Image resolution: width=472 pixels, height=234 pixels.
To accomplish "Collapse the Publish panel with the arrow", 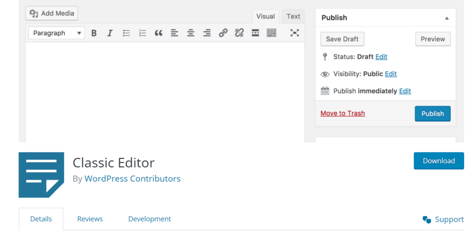I will pyautogui.click(x=447, y=18).
